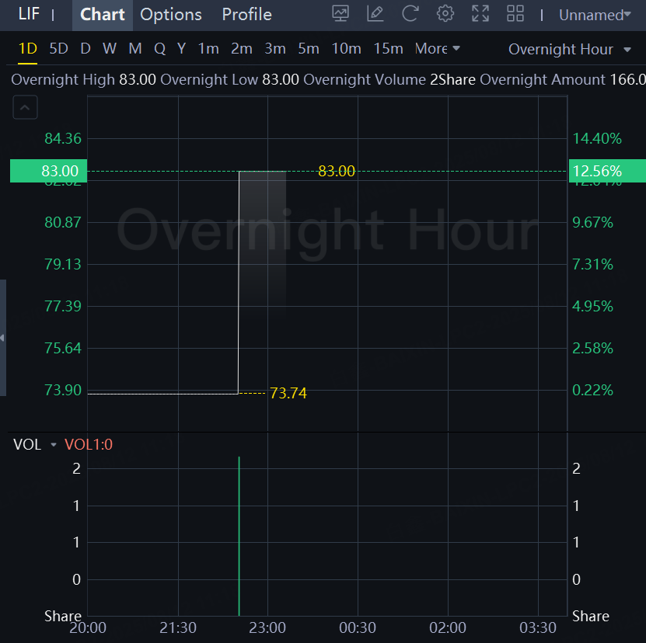Collapse the top panel with the up-arrow button
The height and width of the screenshot is (643, 646).
[25, 108]
